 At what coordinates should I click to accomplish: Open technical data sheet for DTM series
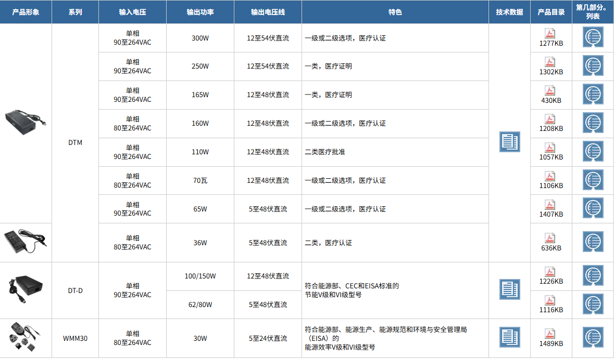[x=509, y=142]
